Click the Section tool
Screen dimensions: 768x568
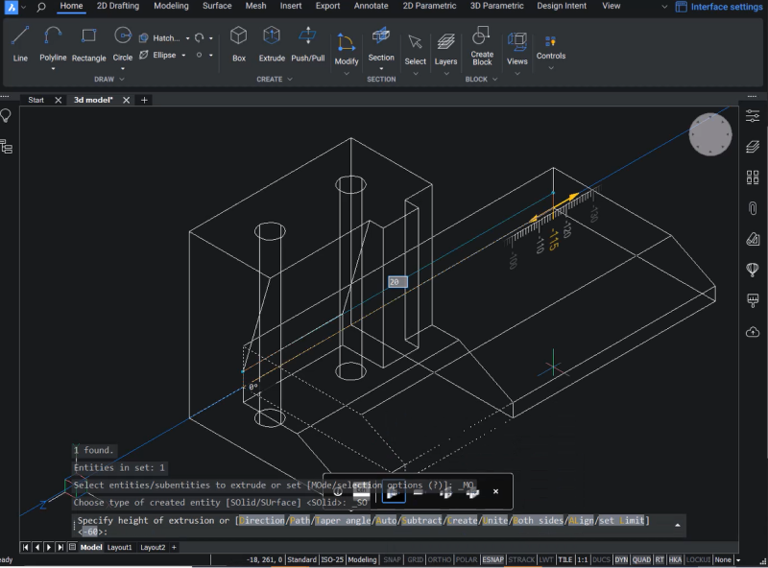click(x=381, y=43)
